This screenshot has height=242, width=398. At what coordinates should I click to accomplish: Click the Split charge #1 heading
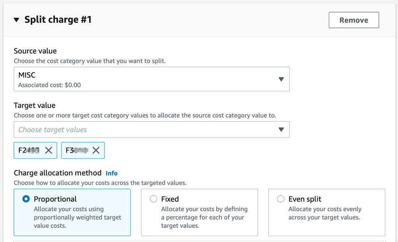click(x=58, y=20)
